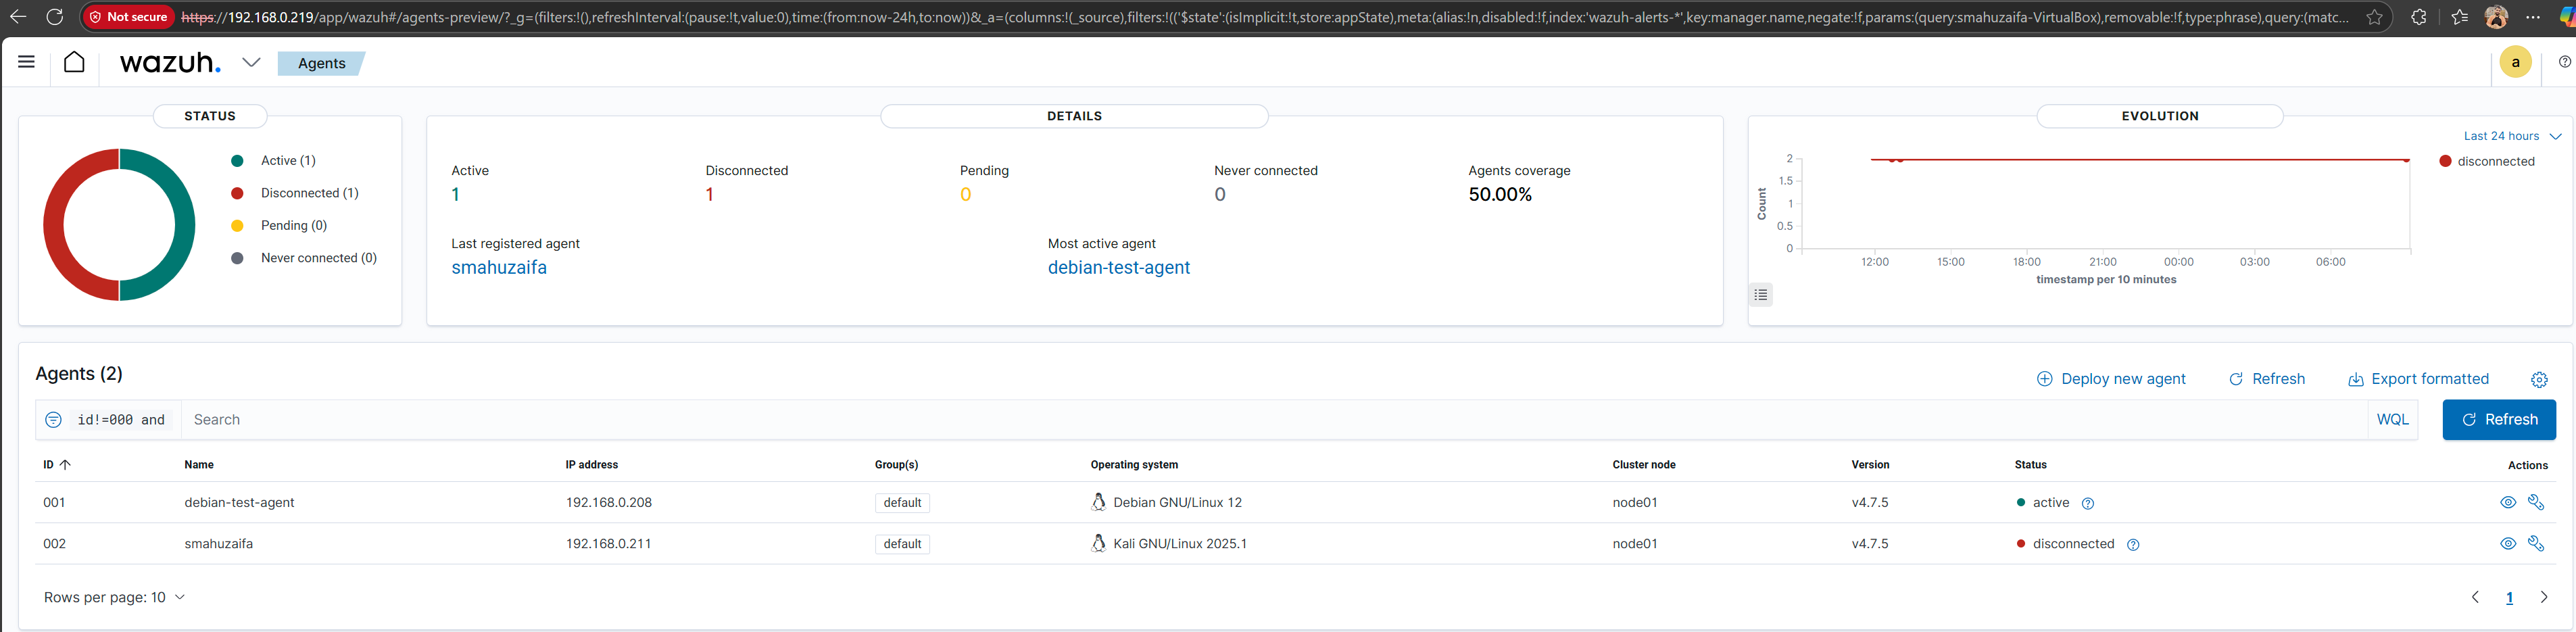Open the browser favorites list icon
The width and height of the screenshot is (2576, 632).
(2460, 17)
